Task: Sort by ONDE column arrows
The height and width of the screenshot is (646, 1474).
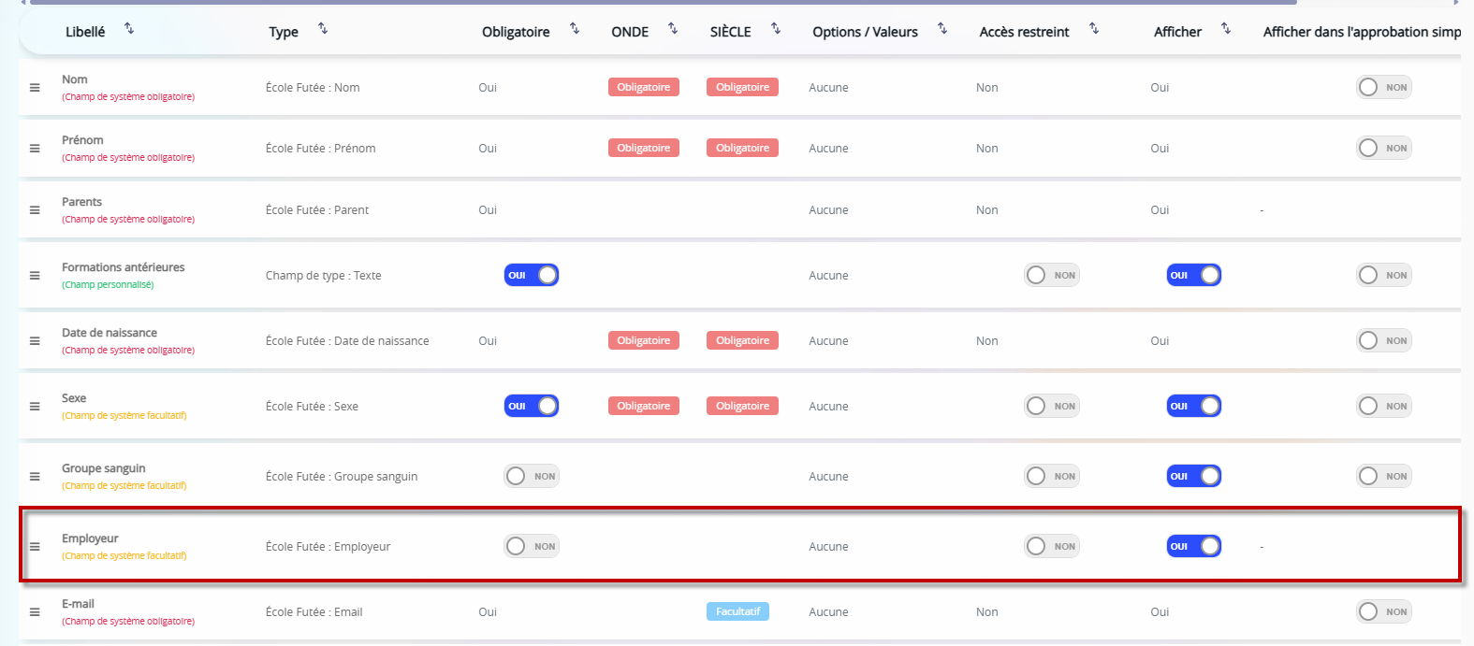Action: pyautogui.click(x=673, y=29)
